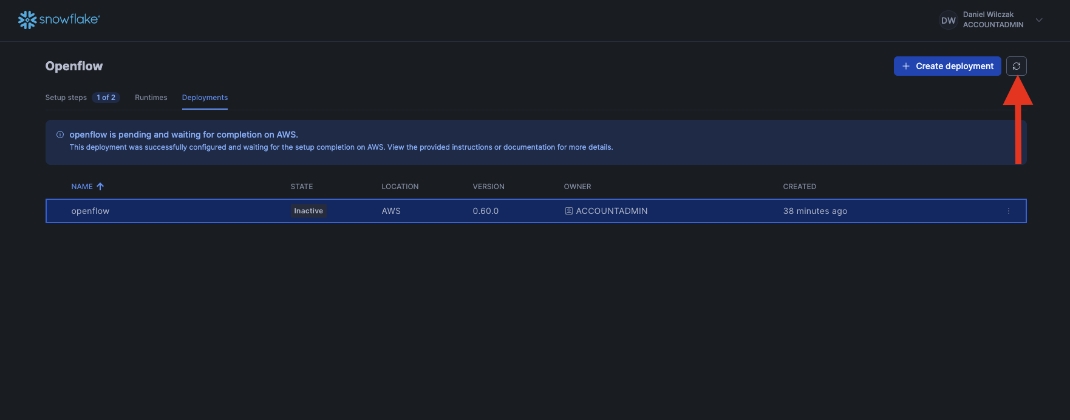Expand the account menu chevron
The height and width of the screenshot is (420, 1070).
(1039, 20)
